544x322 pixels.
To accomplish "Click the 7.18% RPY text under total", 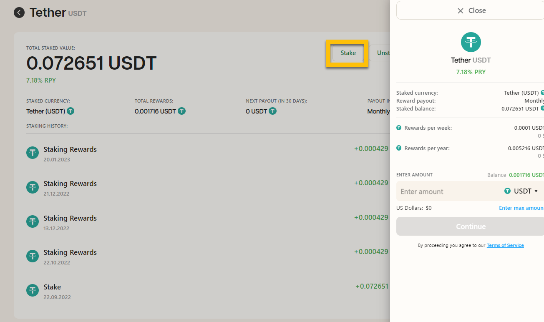I will pos(41,80).
